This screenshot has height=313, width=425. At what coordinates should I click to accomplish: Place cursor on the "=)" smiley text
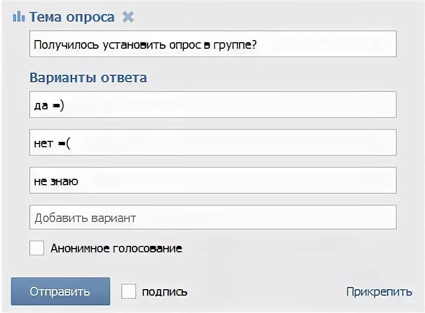(58, 106)
